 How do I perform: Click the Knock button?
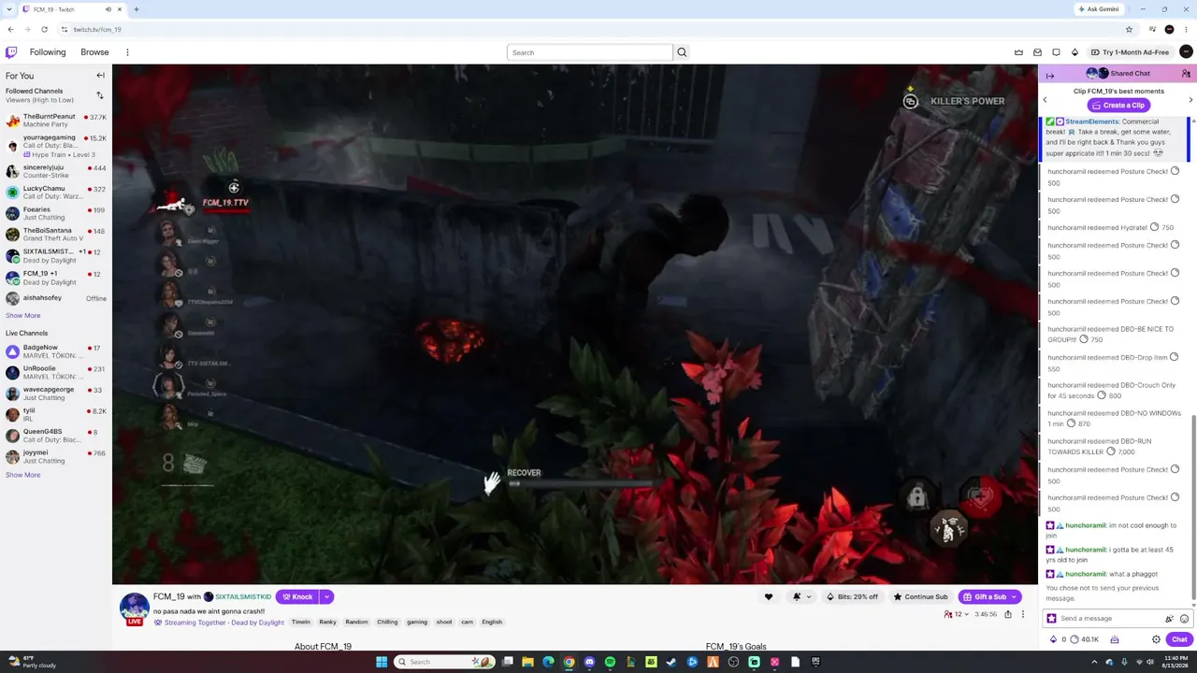pyautogui.click(x=297, y=596)
